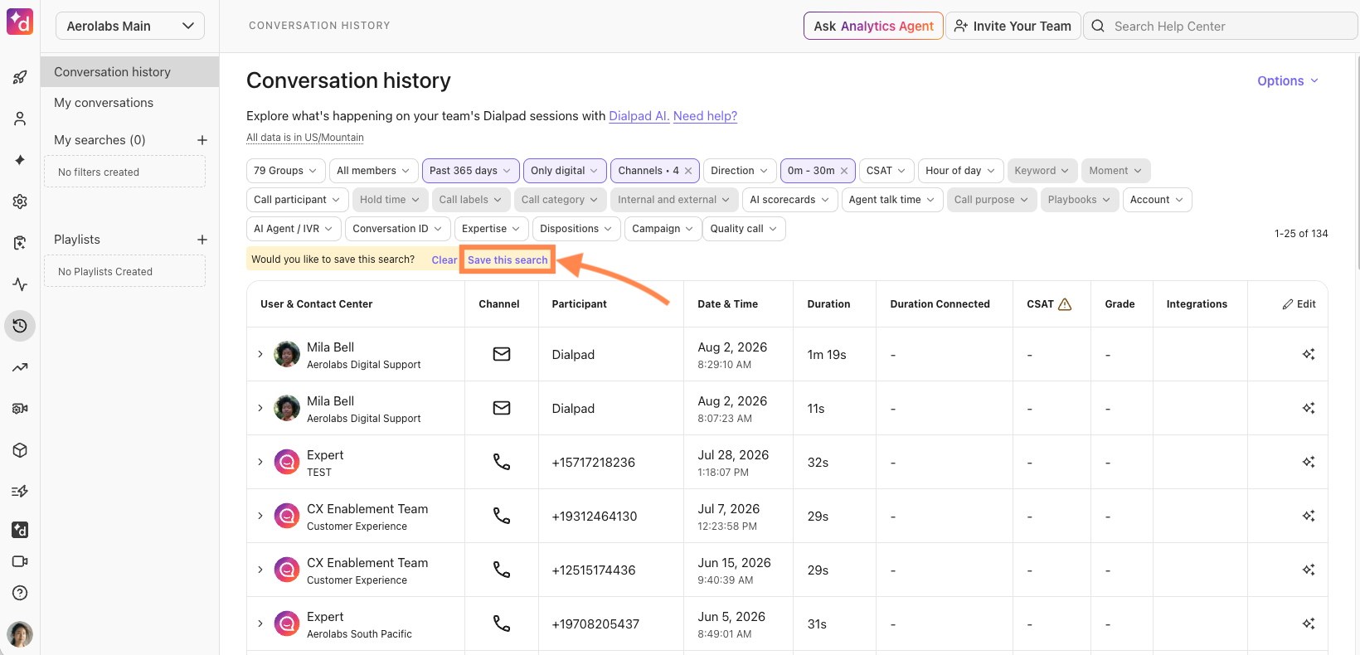Screen dimensions: 1360x655
Task: Open the clipboard tasks icon in sidebar
Action: (x=20, y=243)
